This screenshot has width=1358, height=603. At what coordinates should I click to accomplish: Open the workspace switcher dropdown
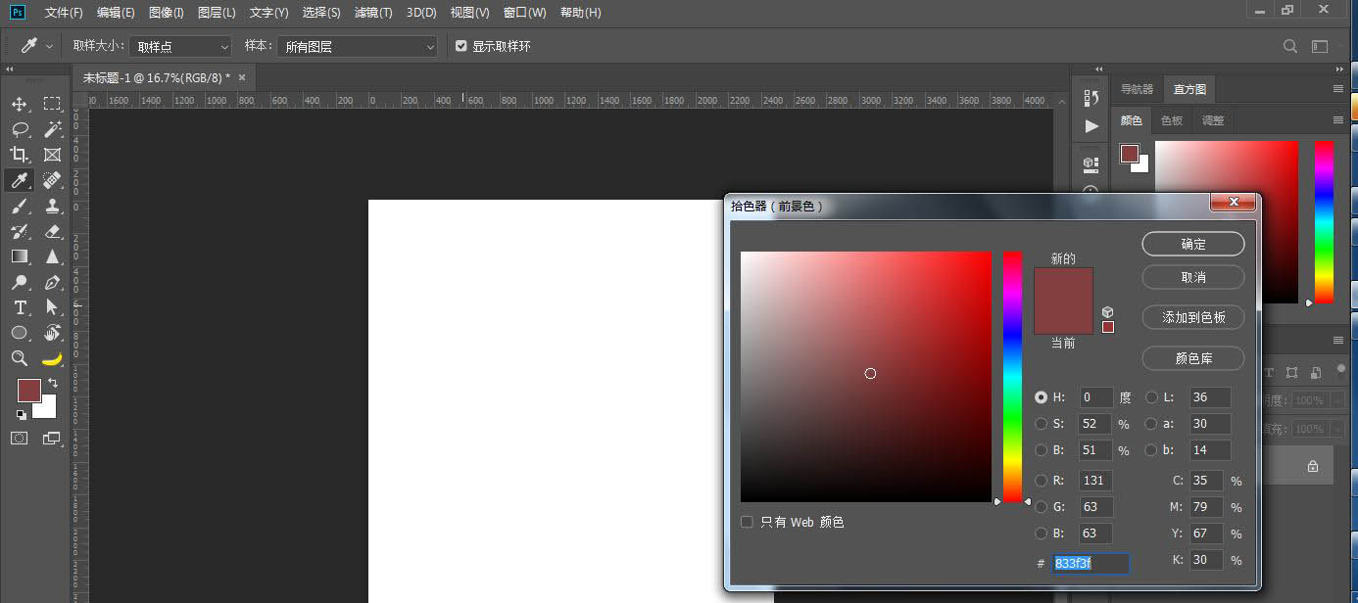[1322, 46]
